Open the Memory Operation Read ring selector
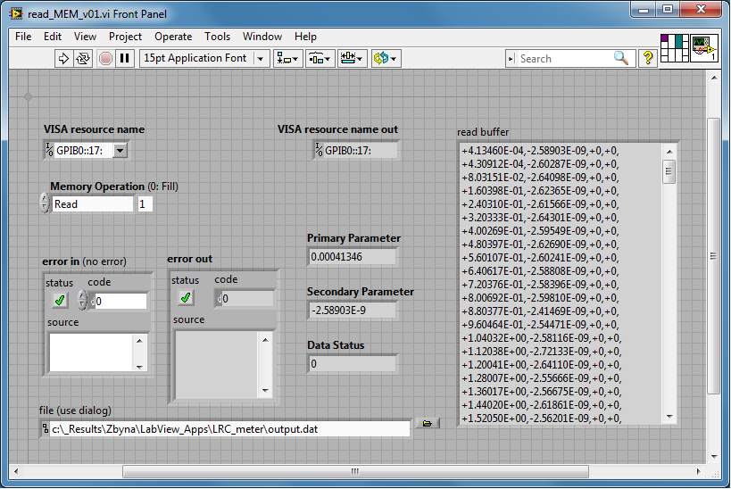Image resolution: width=731 pixels, height=489 pixels. [92, 204]
